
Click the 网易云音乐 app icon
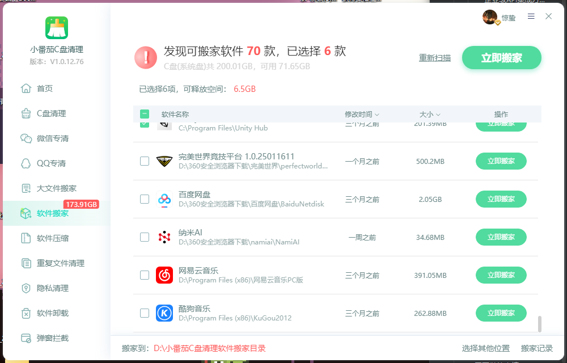[x=164, y=275]
